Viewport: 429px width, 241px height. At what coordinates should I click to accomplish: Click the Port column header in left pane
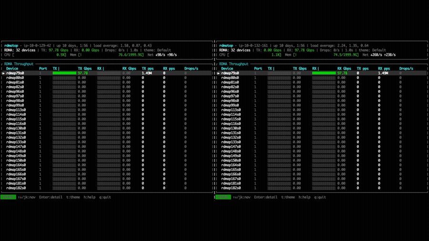pos(43,69)
